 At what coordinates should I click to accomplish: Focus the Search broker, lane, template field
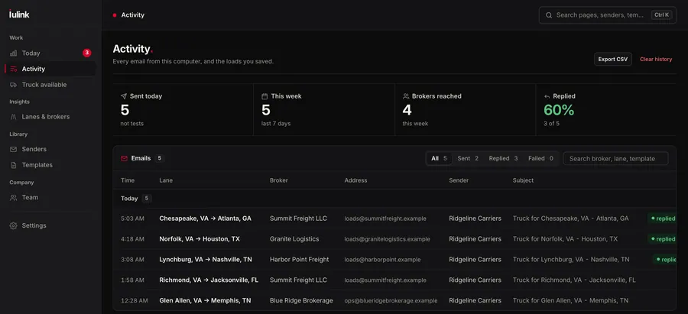click(615, 159)
